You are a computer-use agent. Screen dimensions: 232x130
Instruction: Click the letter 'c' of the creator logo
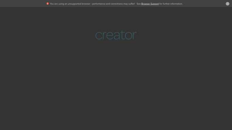pos(99,36)
